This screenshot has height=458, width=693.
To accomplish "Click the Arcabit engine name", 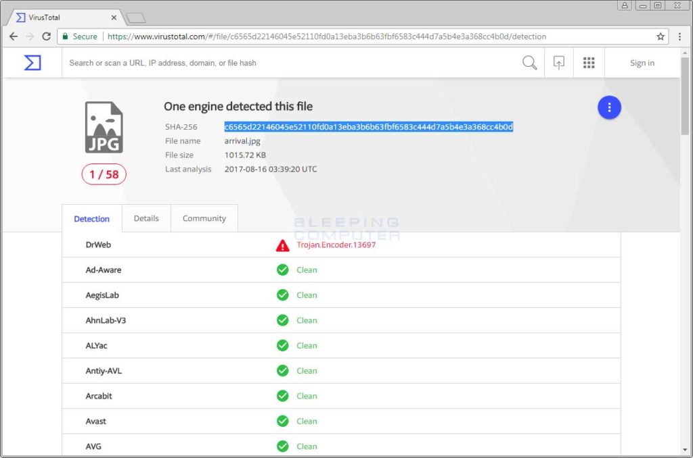I will point(99,396).
